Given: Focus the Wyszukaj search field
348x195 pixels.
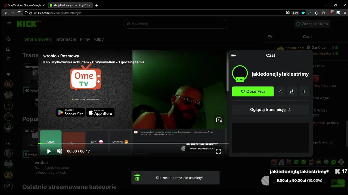Looking at the screenshot, I should 175,24.
